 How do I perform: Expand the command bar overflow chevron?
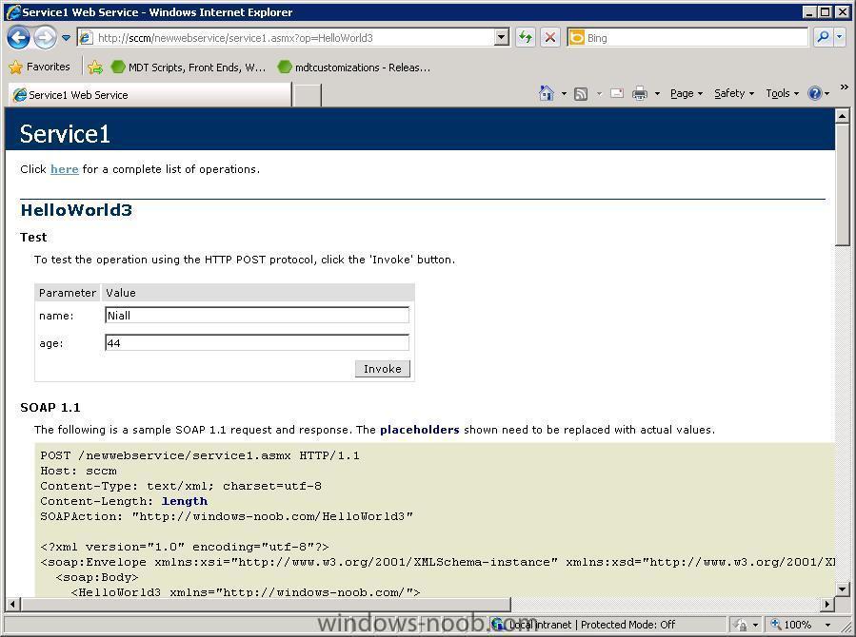pyautogui.click(x=845, y=87)
